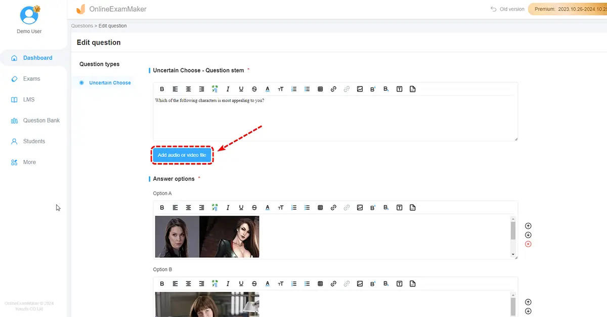Image resolution: width=607 pixels, height=317 pixels.
Task: Go to the Exams section
Action: pos(31,78)
